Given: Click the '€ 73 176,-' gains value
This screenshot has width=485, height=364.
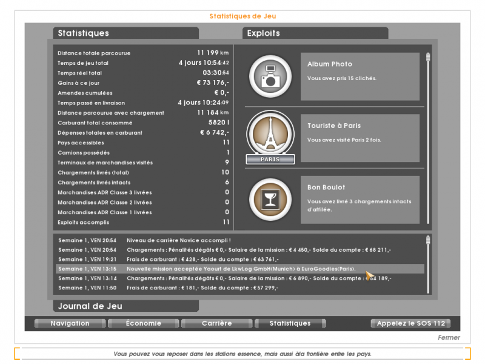Looking at the screenshot, I should (213, 83).
